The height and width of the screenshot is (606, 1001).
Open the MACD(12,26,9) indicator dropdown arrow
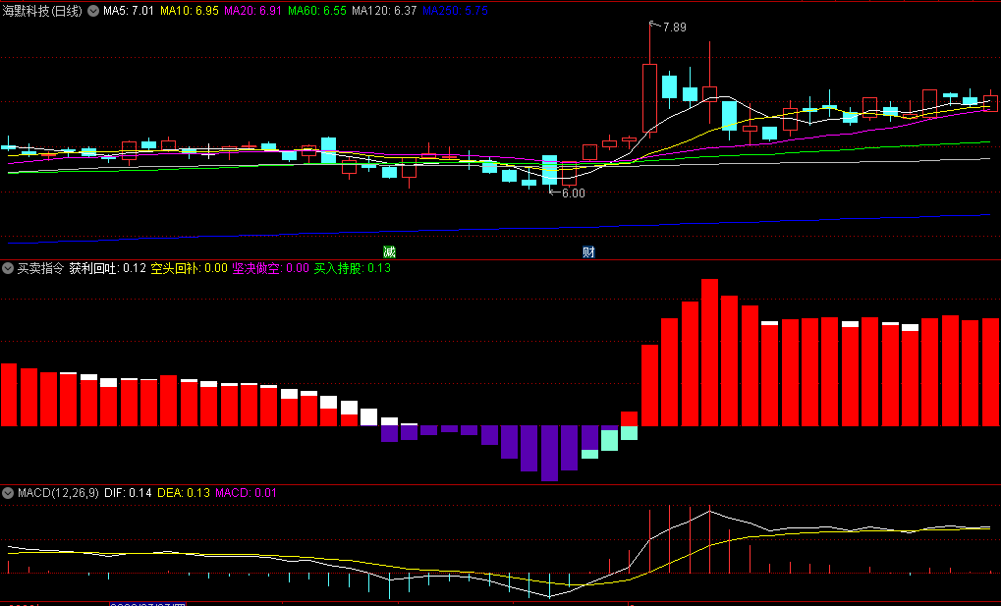[8, 493]
